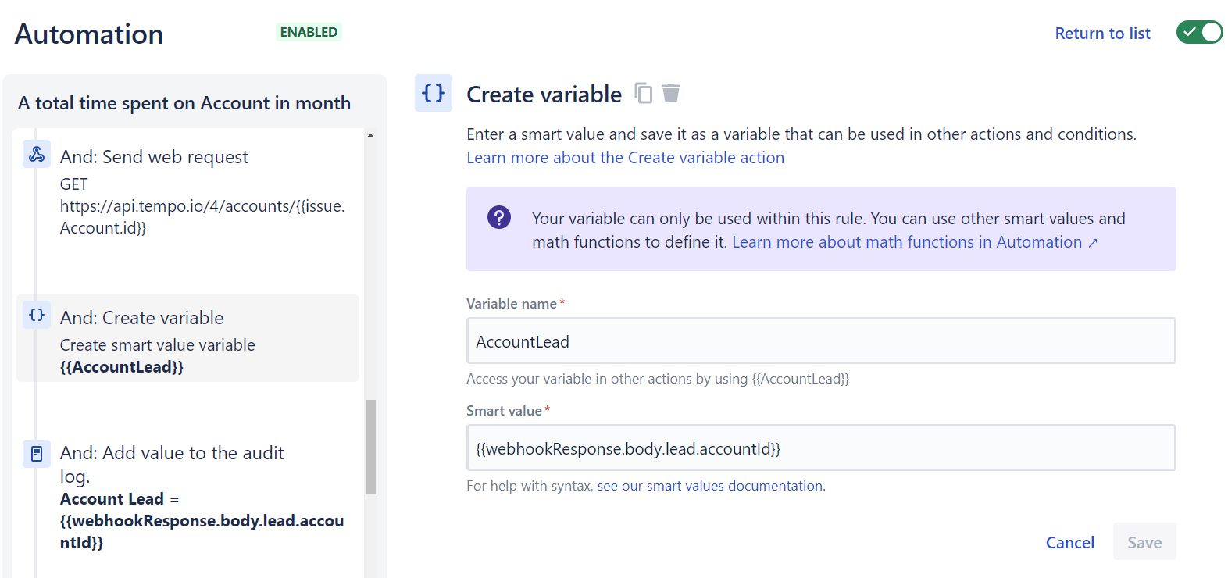Open the Add value to audit log step
Viewport: 1228px width, 578px height.
(x=172, y=453)
